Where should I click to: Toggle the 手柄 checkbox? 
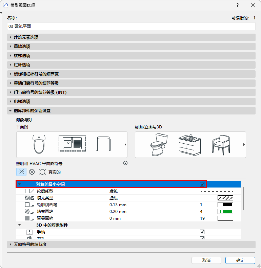coord(202,232)
